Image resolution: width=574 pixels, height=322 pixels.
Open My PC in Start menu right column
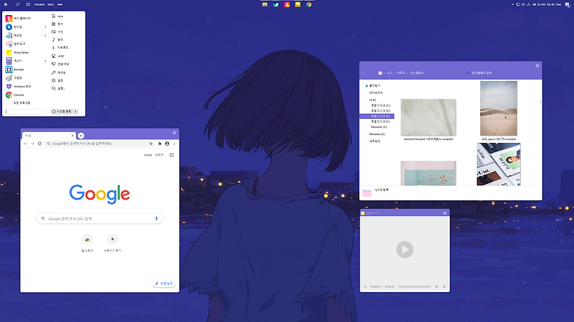[x=59, y=57]
